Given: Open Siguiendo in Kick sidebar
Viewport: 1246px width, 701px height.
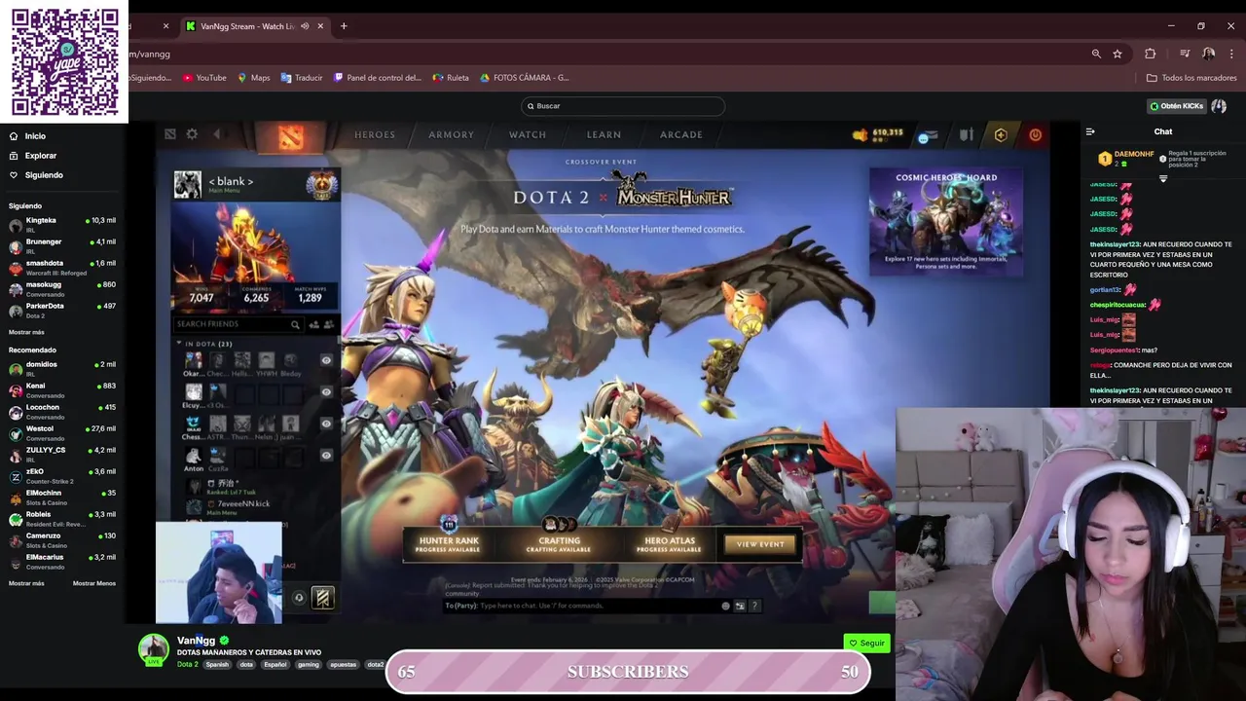Looking at the screenshot, I should 44,175.
